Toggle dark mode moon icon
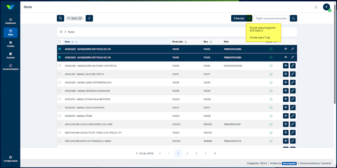Viewport: 337px width, 168px height. [x=316, y=7]
